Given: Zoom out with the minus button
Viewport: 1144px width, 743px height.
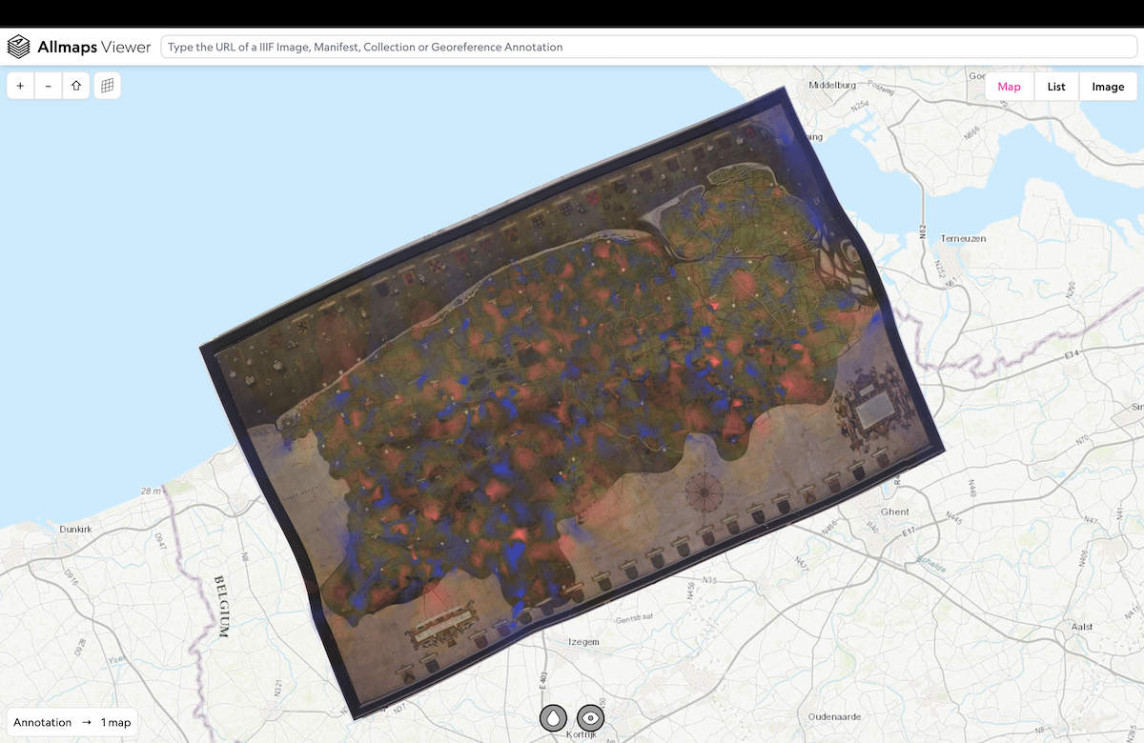Looking at the screenshot, I should click(49, 86).
